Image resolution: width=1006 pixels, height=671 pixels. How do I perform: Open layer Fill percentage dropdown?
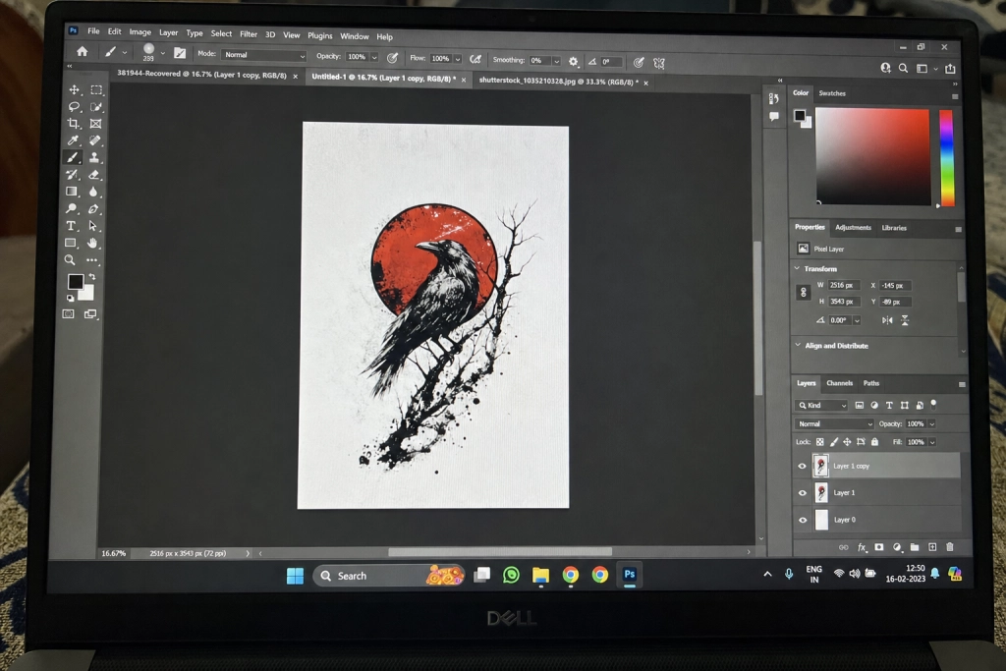pyautogui.click(x=932, y=443)
